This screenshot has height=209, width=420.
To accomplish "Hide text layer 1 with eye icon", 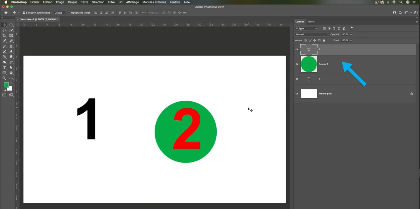I will point(297,79).
